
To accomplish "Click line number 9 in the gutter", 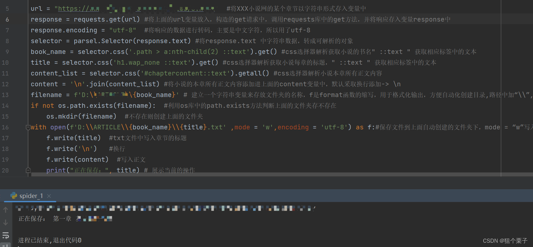I will point(7,52).
